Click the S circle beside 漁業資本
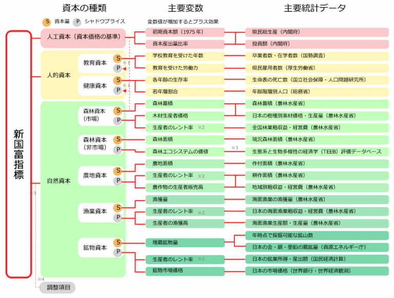 click(117, 208)
